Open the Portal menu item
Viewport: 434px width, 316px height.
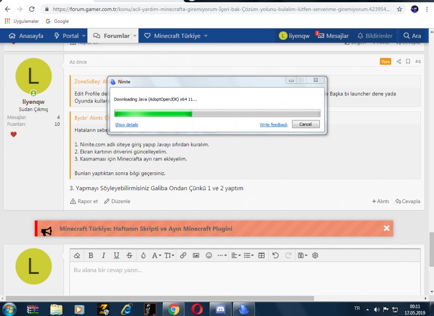coord(67,36)
